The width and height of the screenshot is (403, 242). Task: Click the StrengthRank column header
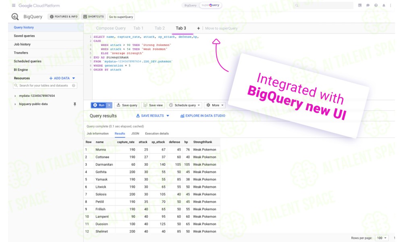point(203,142)
